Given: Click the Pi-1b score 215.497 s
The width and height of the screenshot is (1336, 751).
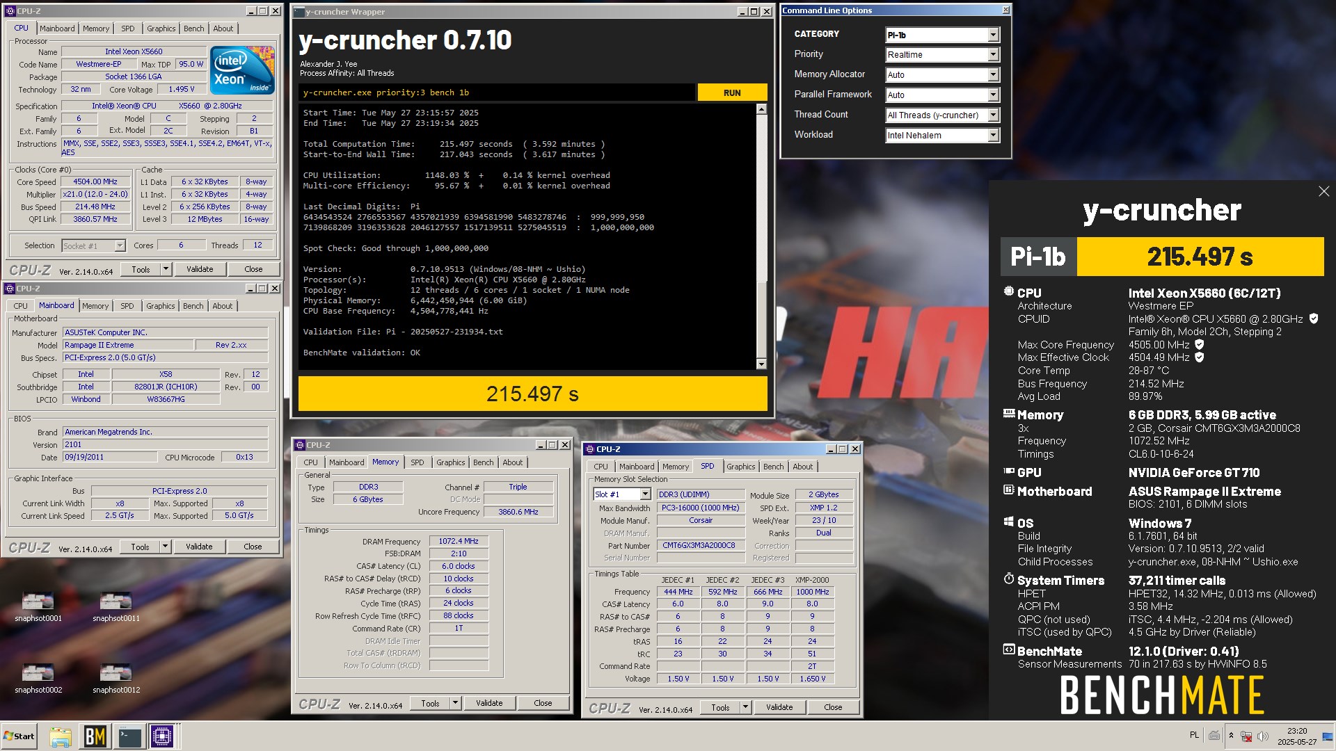Looking at the screenshot, I should (x=1200, y=257).
